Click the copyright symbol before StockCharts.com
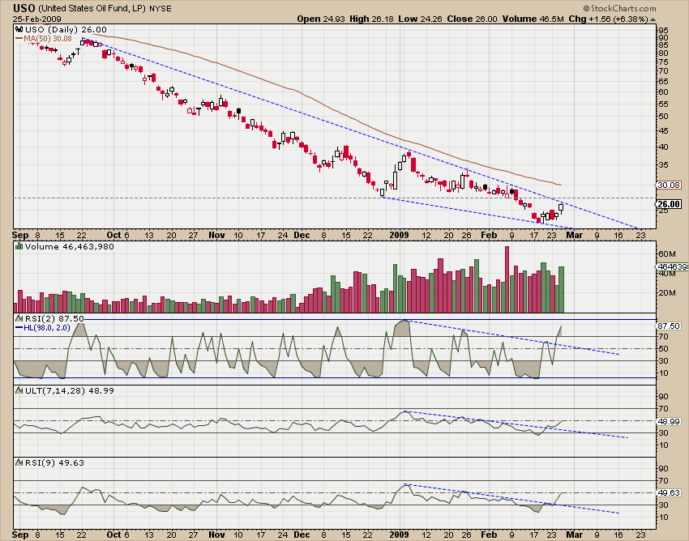This screenshot has height=541, width=689. pos(586,8)
